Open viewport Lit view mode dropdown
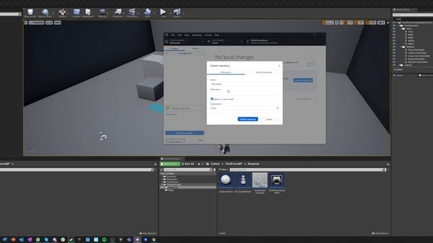The image size is (433, 243). [x=49, y=22]
